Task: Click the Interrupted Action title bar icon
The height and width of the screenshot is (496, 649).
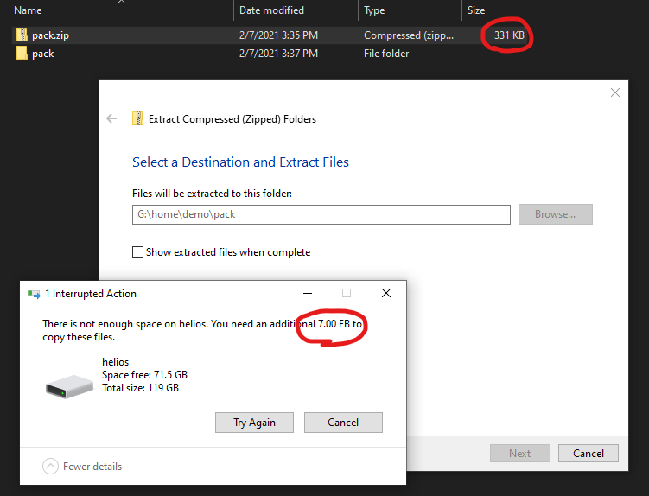Action: pos(34,294)
